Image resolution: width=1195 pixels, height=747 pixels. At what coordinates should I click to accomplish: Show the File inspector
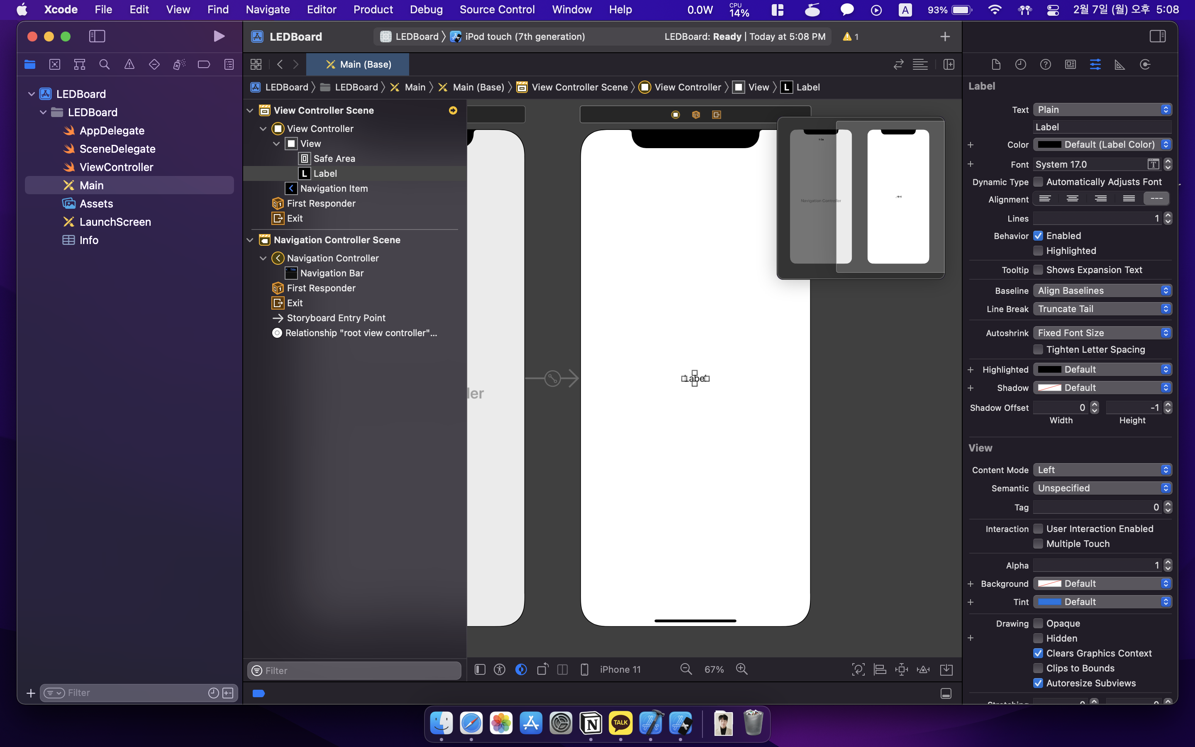point(995,64)
